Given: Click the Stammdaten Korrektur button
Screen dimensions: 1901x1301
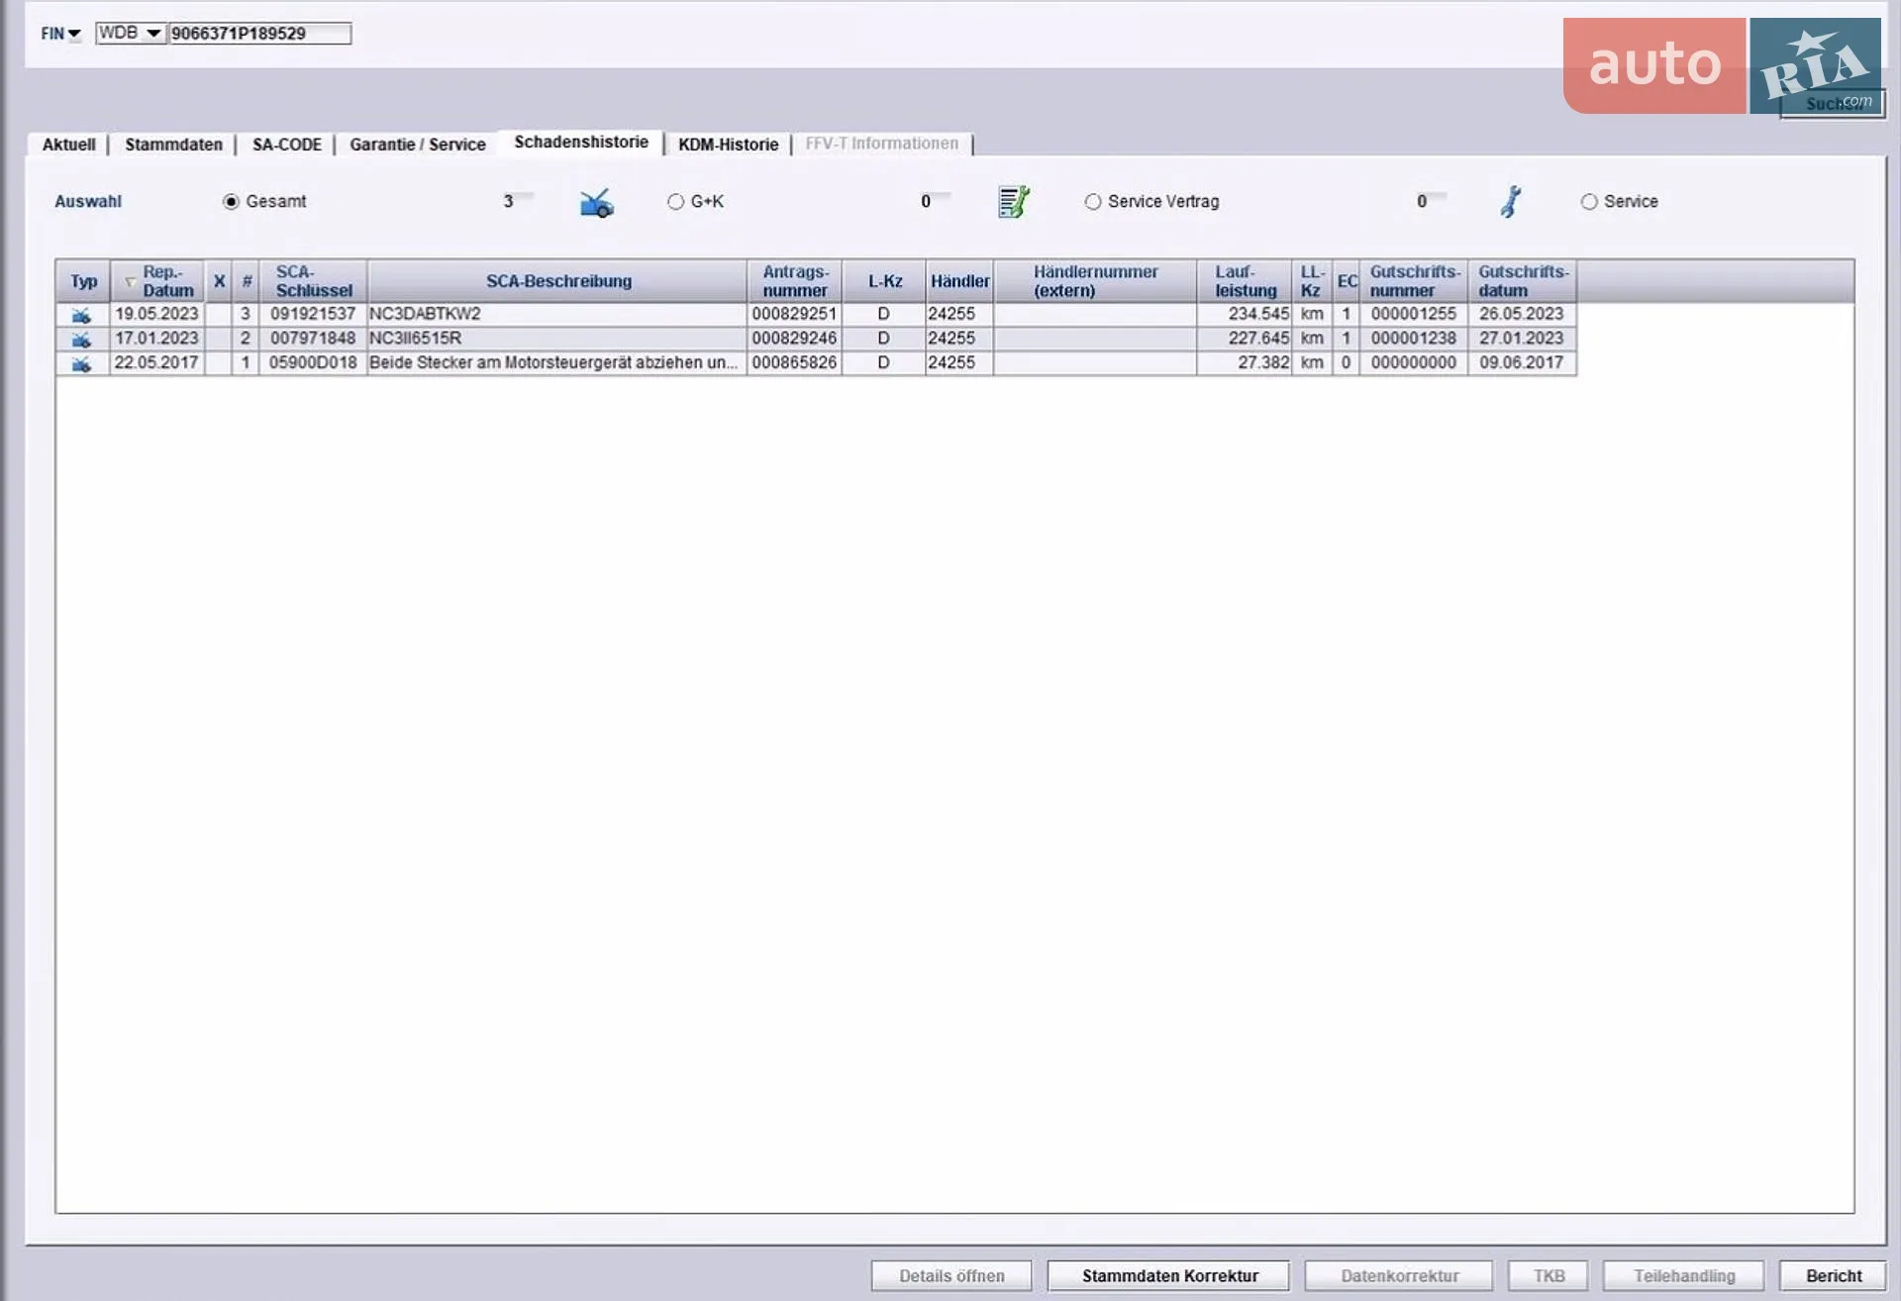Looking at the screenshot, I should (x=1169, y=1275).
